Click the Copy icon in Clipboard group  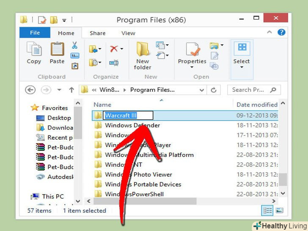34,49
